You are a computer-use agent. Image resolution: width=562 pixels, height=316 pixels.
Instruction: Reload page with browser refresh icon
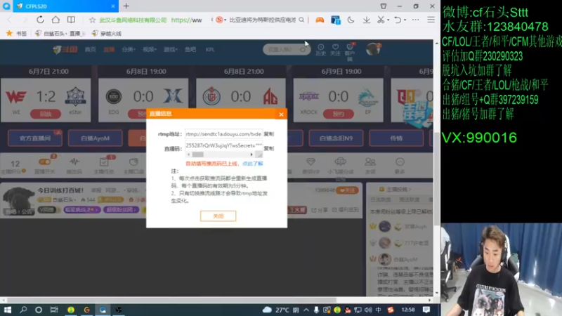pos(40,20)
